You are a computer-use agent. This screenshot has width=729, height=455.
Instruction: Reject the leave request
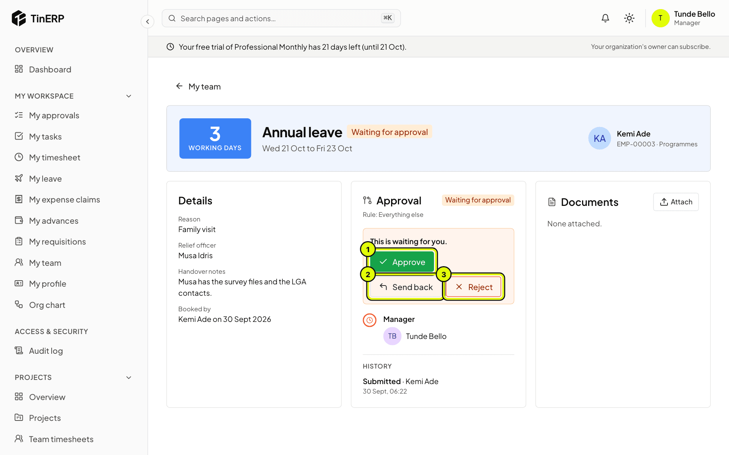click(x=474, y=287)
